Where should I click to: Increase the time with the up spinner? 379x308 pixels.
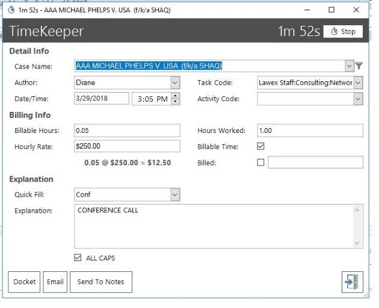175,96
